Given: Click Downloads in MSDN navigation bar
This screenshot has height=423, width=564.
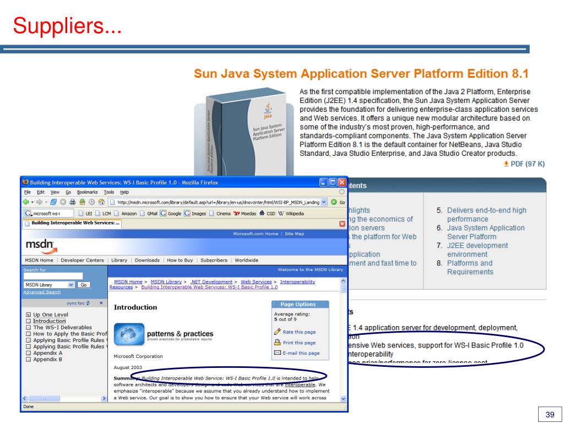Looking at the screenshot, I should pos(147,260).
